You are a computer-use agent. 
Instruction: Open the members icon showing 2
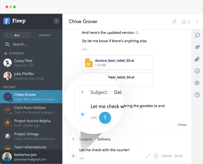[x=186, y=22]
